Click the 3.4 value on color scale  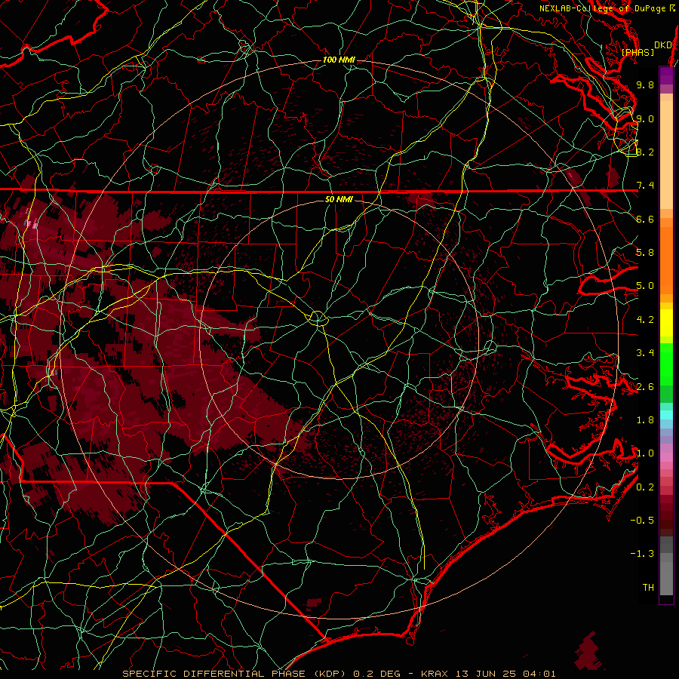pyautogui.click(x=645, y=353)
